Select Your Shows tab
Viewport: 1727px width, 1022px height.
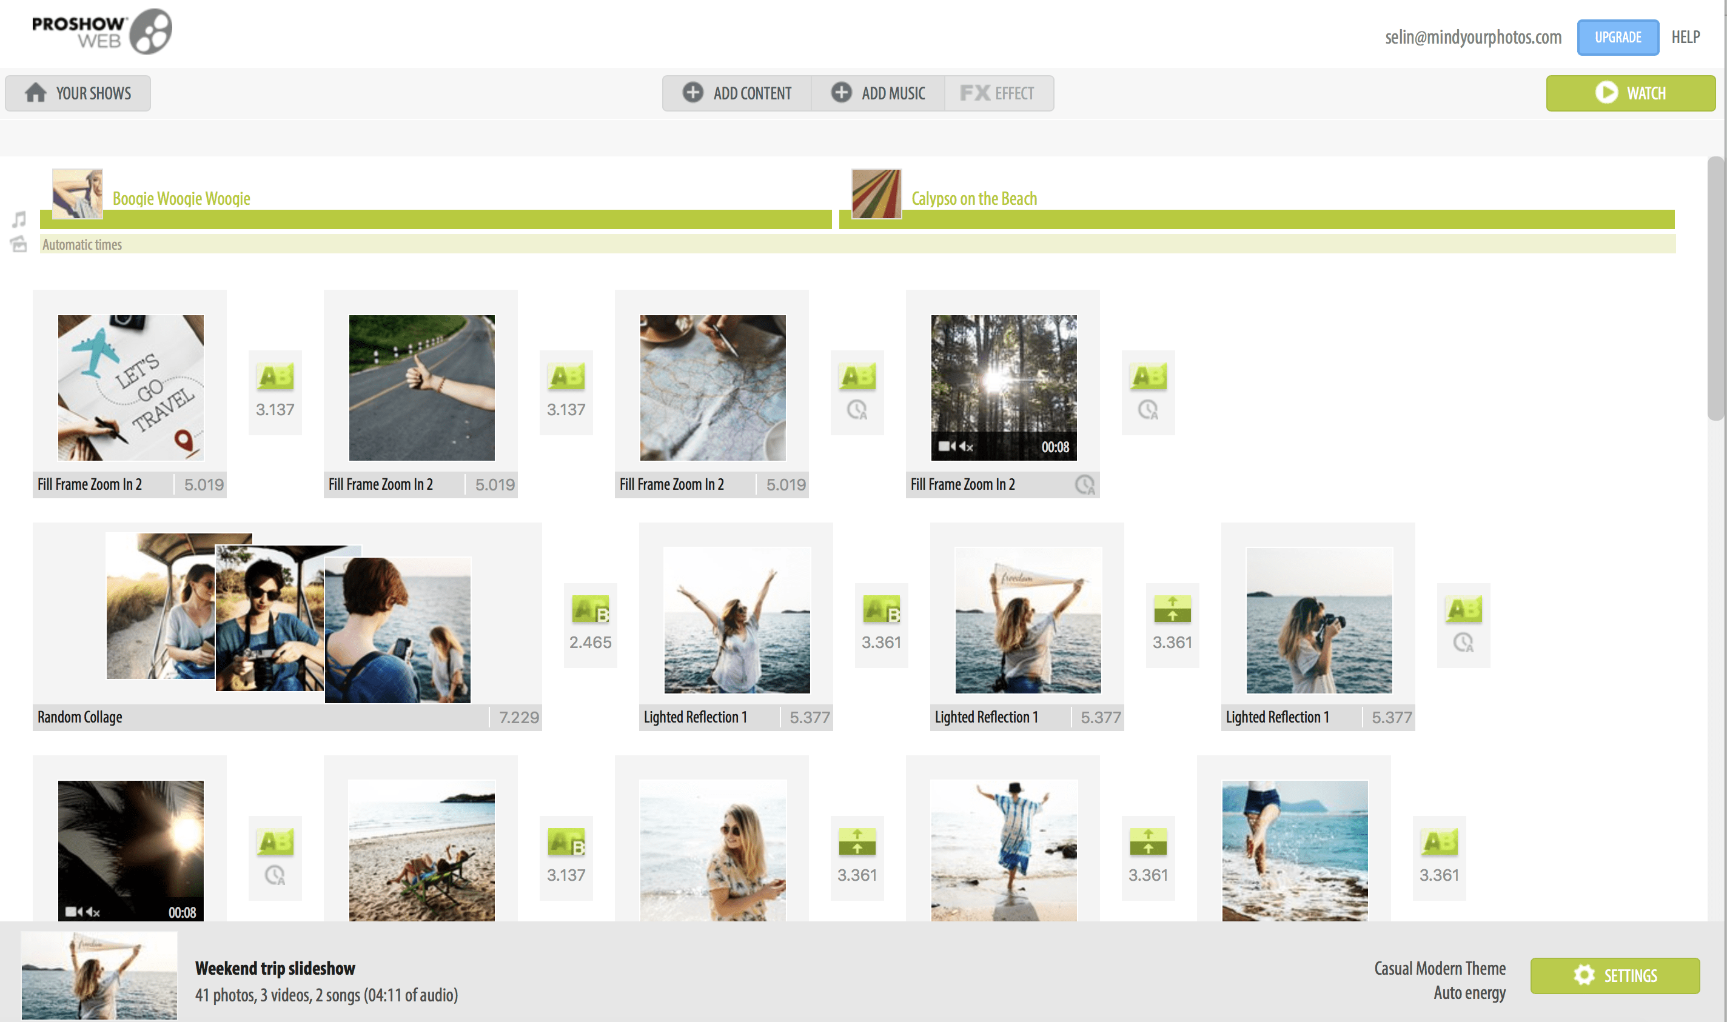(80, 93)
